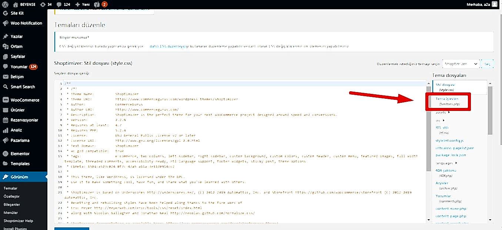Expand the assets folder
502x230 pixels.
443,112
